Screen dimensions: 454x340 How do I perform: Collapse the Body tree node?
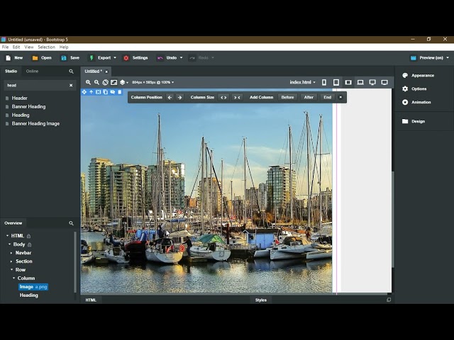9,244
